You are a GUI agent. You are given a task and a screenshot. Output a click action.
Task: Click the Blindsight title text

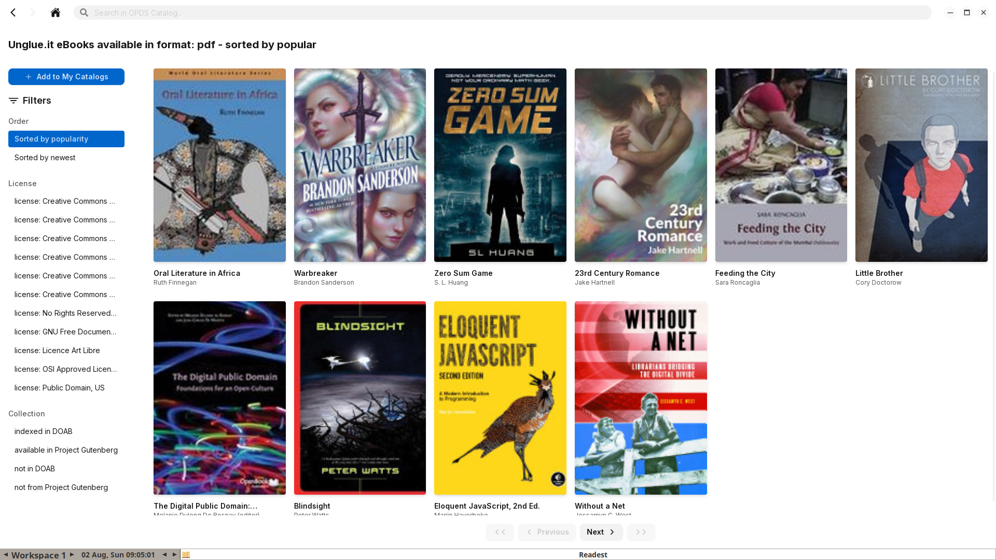coord(312,506)
